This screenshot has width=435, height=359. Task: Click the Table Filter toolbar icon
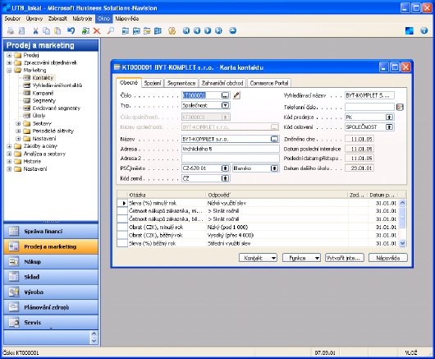click(x=136, y=31)
